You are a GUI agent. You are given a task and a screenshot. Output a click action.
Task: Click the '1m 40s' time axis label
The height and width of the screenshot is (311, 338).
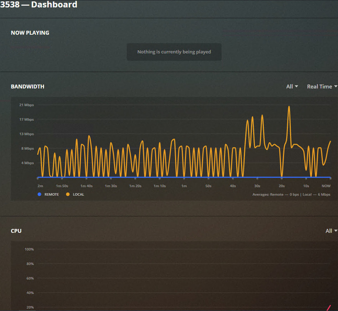[86, 186]
